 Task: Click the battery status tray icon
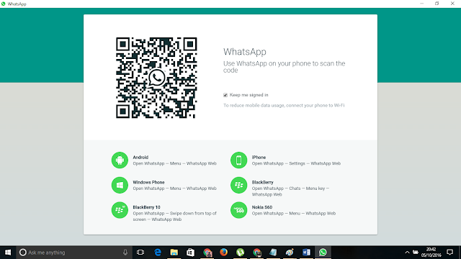[x=416, y=253]
